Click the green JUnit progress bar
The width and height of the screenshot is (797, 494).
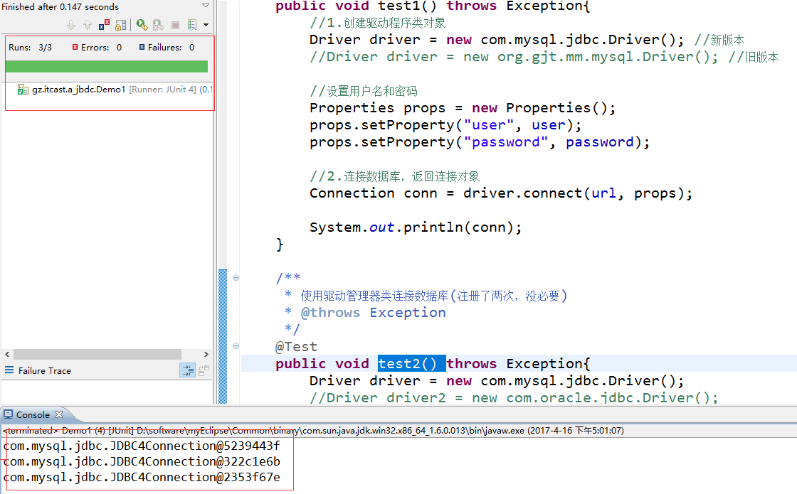coord(107,67)
